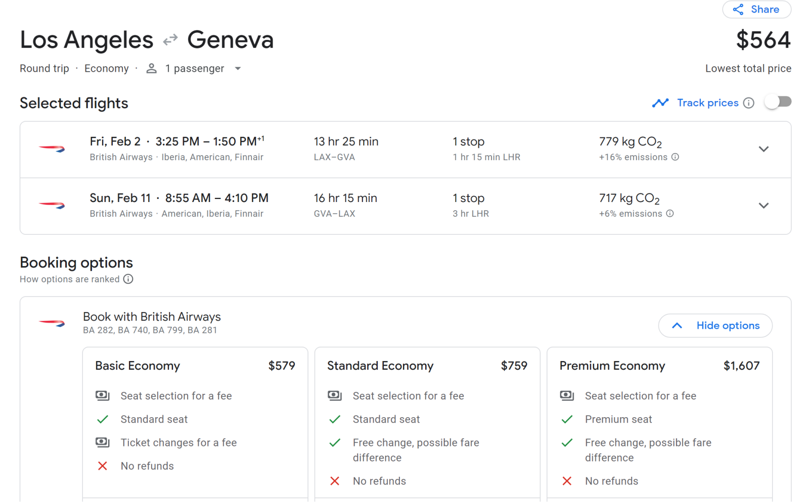
Task: Click the passenger person icon
Action: pos(151,68)
